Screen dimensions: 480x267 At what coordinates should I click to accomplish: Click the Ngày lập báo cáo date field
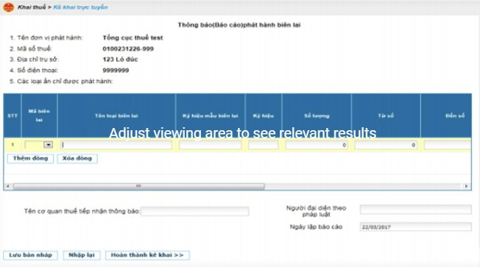click(416, 227)
